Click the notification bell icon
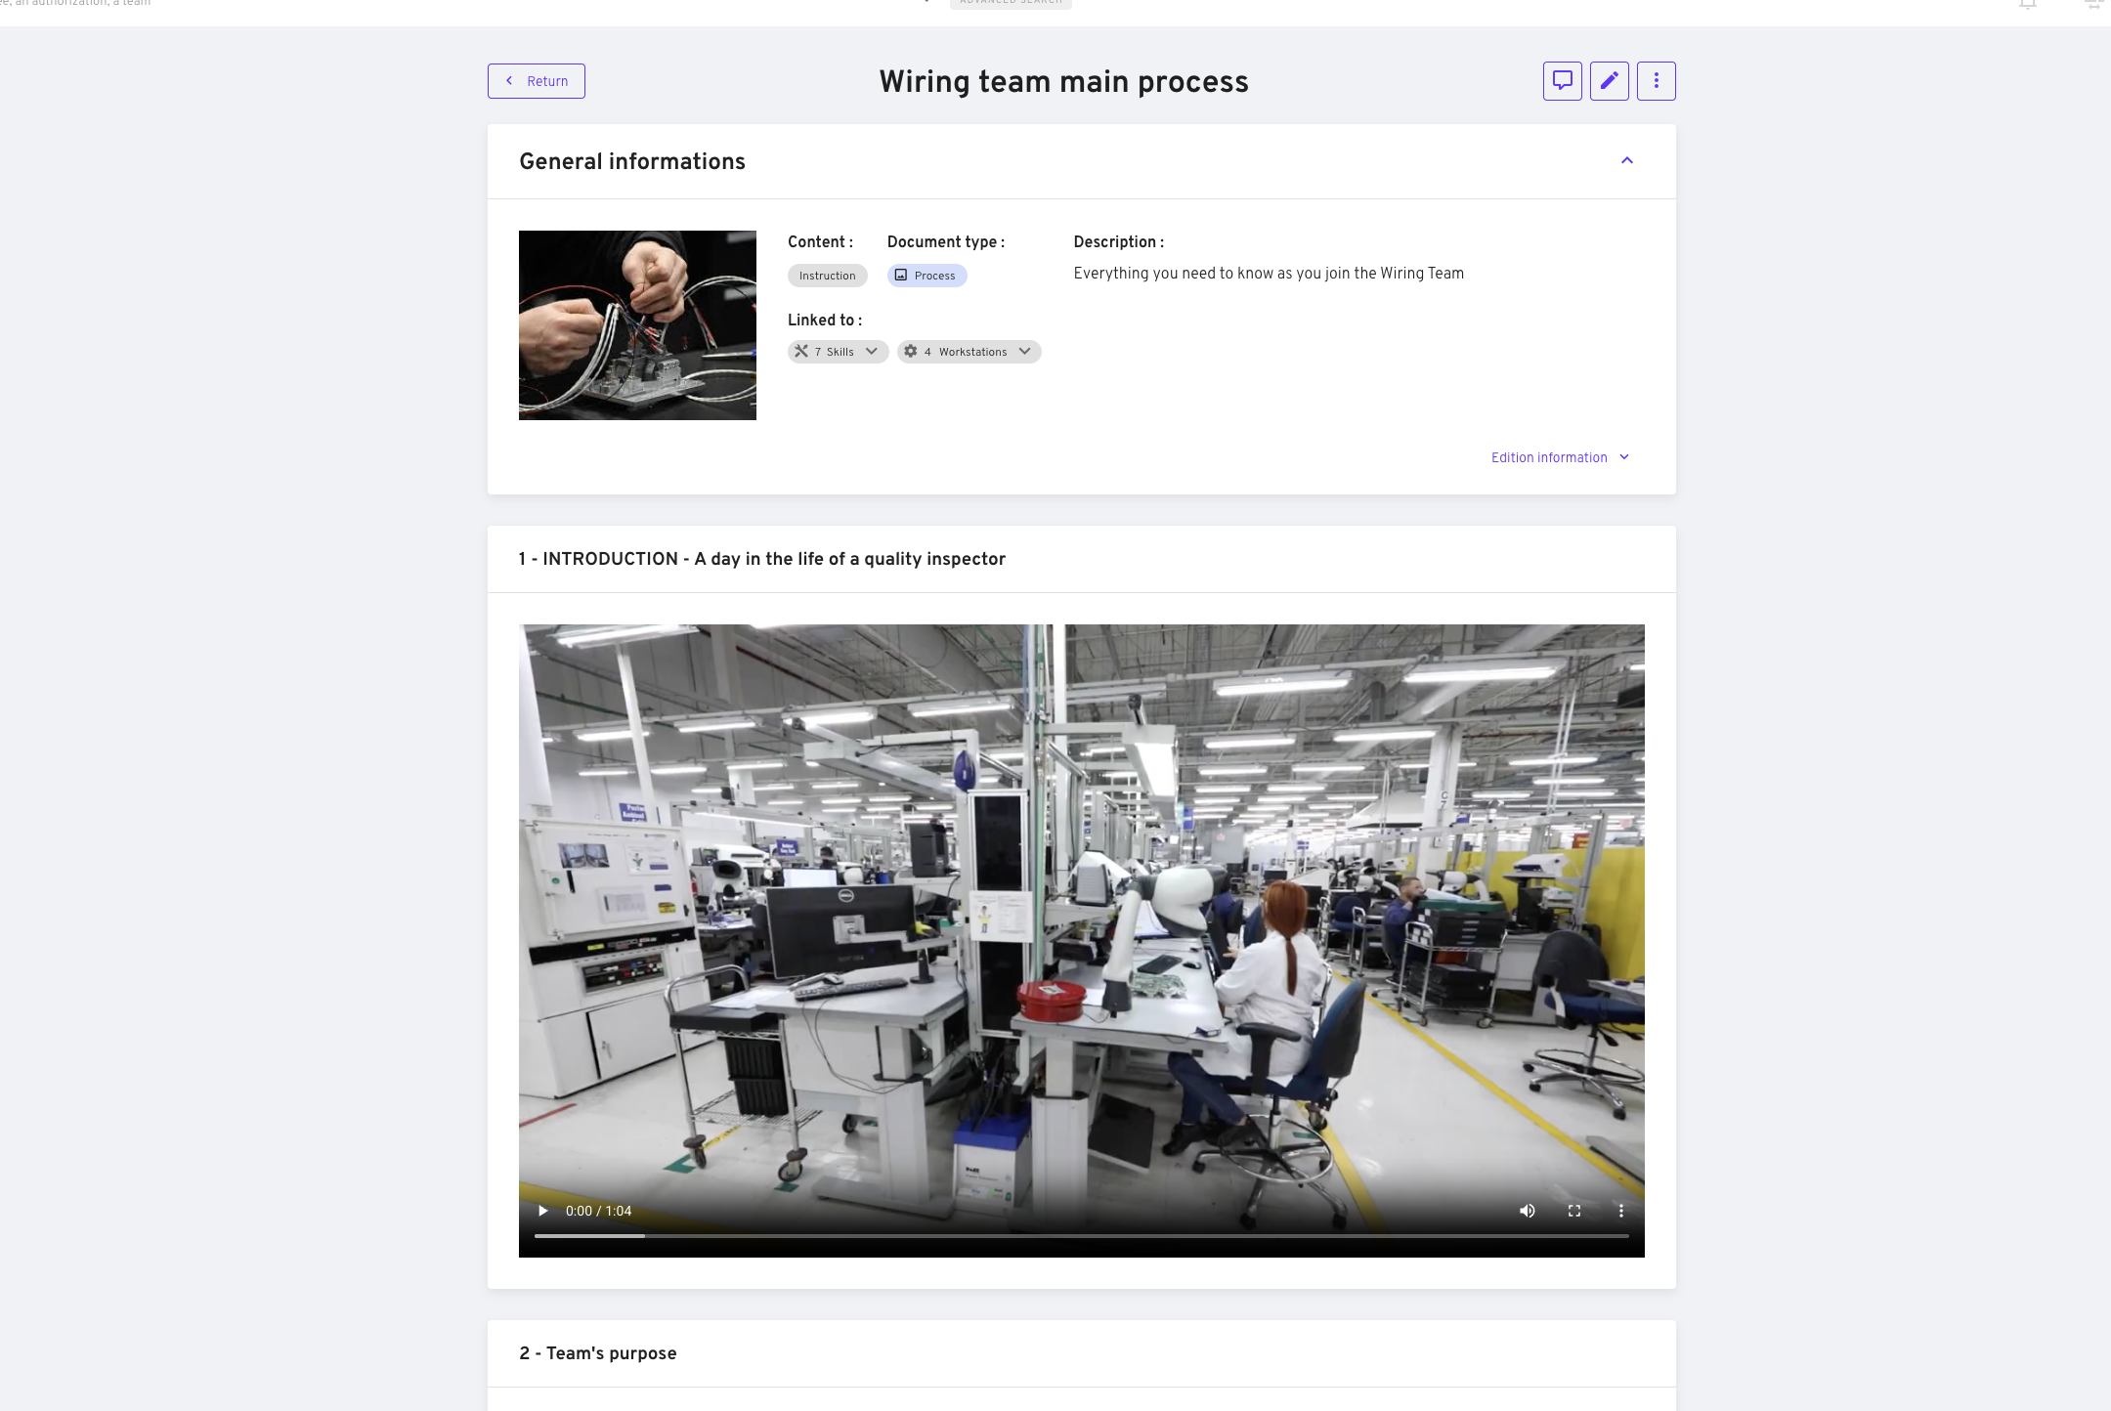Viewport: 2111px width, 1411px height. click(2028, 4)
